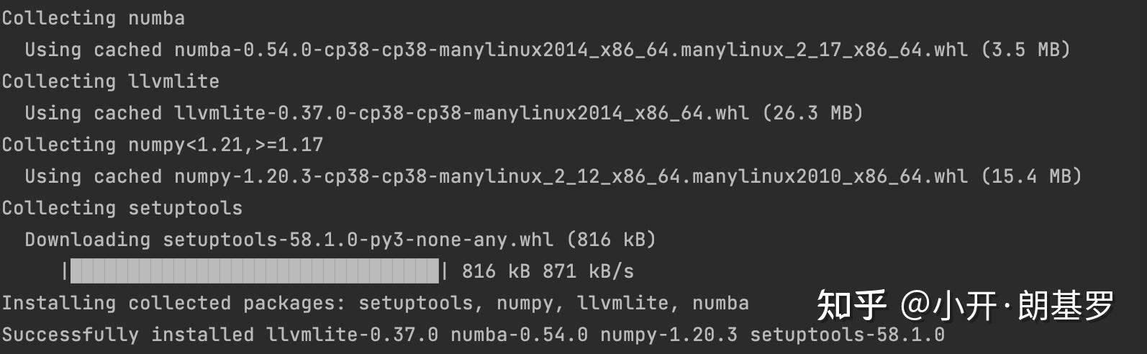Select the numba-0.54.0 wheel filename

pos(571,50)
